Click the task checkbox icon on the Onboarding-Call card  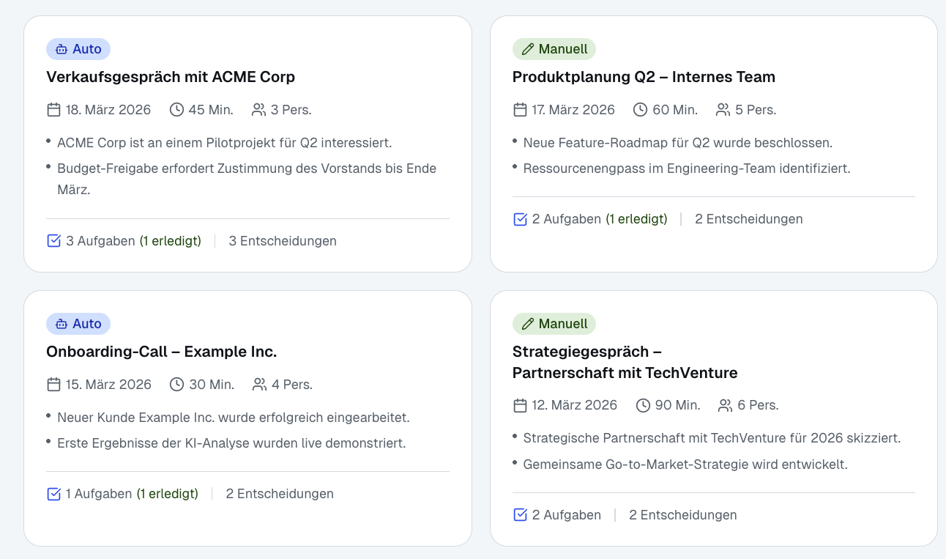coord(53,493)
